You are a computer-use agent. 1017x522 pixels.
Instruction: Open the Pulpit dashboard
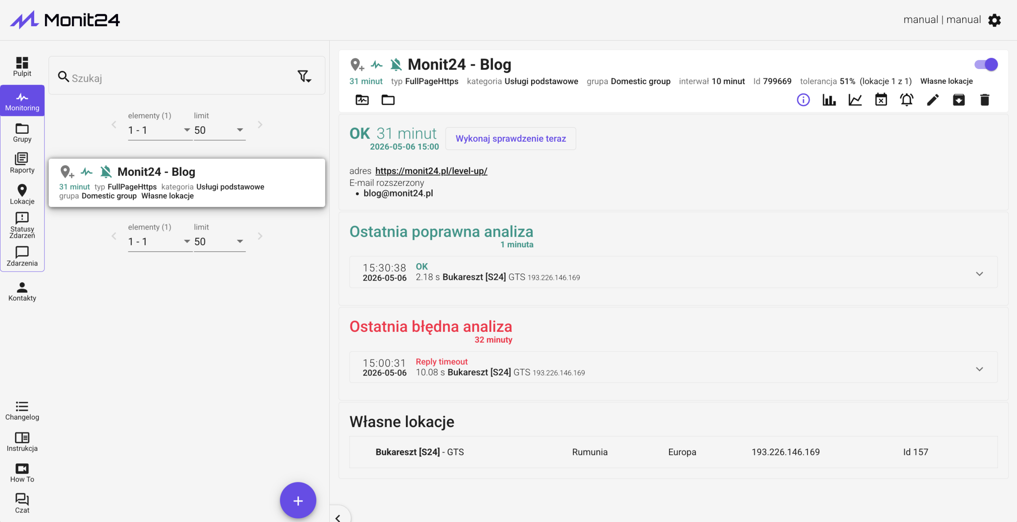click(22, 67)
